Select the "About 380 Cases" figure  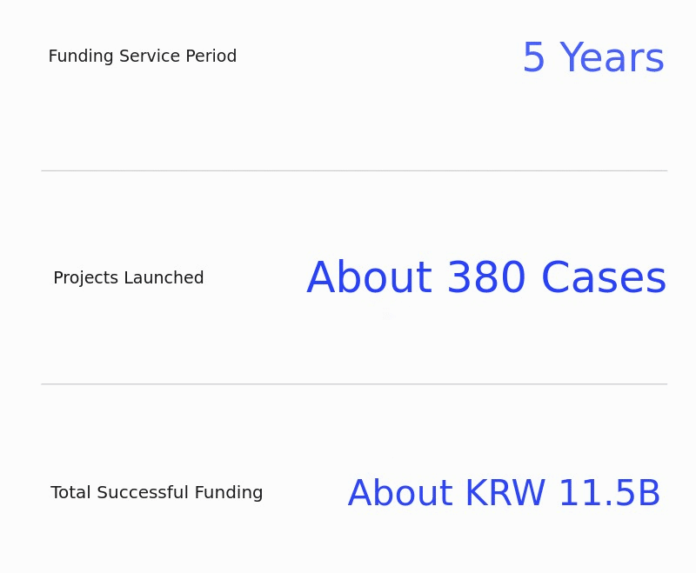(486, 279)
